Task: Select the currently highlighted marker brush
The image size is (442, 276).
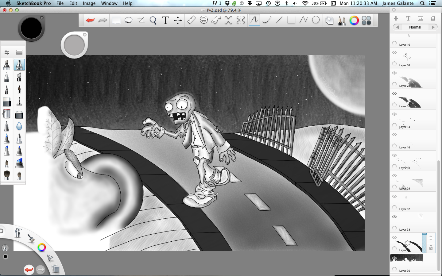Action: [x=19, y=65]
